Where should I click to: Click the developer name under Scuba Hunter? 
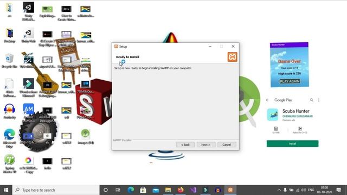pos(298,116)
